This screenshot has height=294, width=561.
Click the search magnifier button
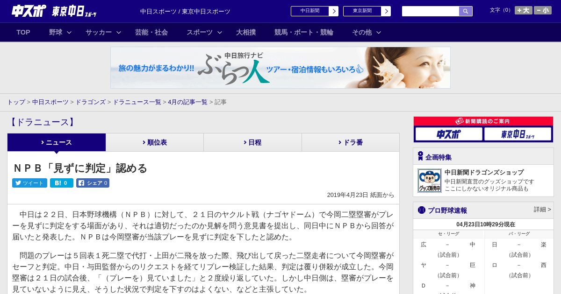click(x=466, y=11)
